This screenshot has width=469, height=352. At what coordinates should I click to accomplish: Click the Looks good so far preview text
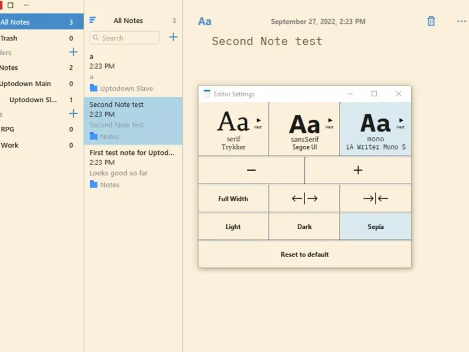pos(118,173)
